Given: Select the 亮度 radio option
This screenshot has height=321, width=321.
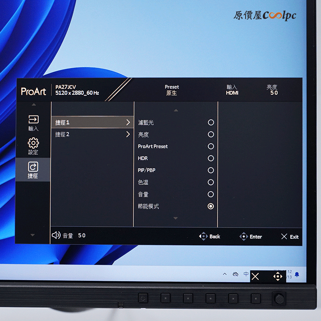Looking at the screenshot, I should coord(211,134).
